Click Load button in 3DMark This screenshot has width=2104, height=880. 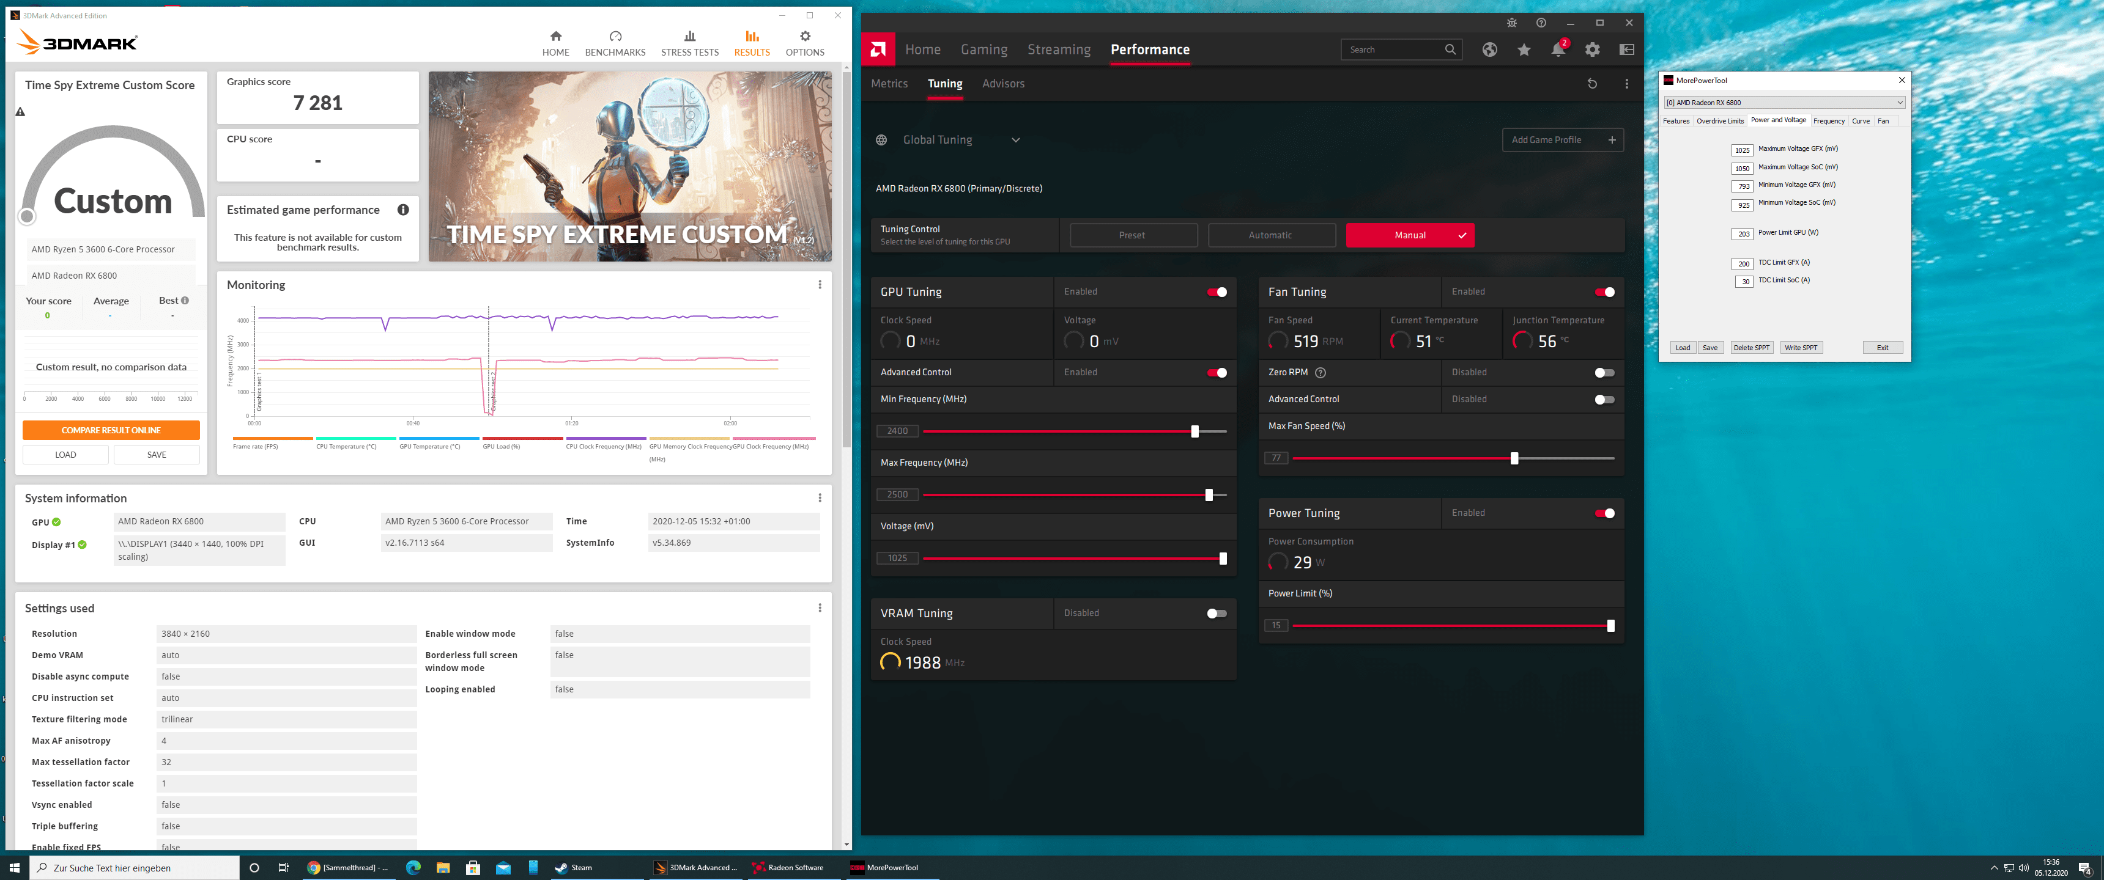tap(65, 455)
